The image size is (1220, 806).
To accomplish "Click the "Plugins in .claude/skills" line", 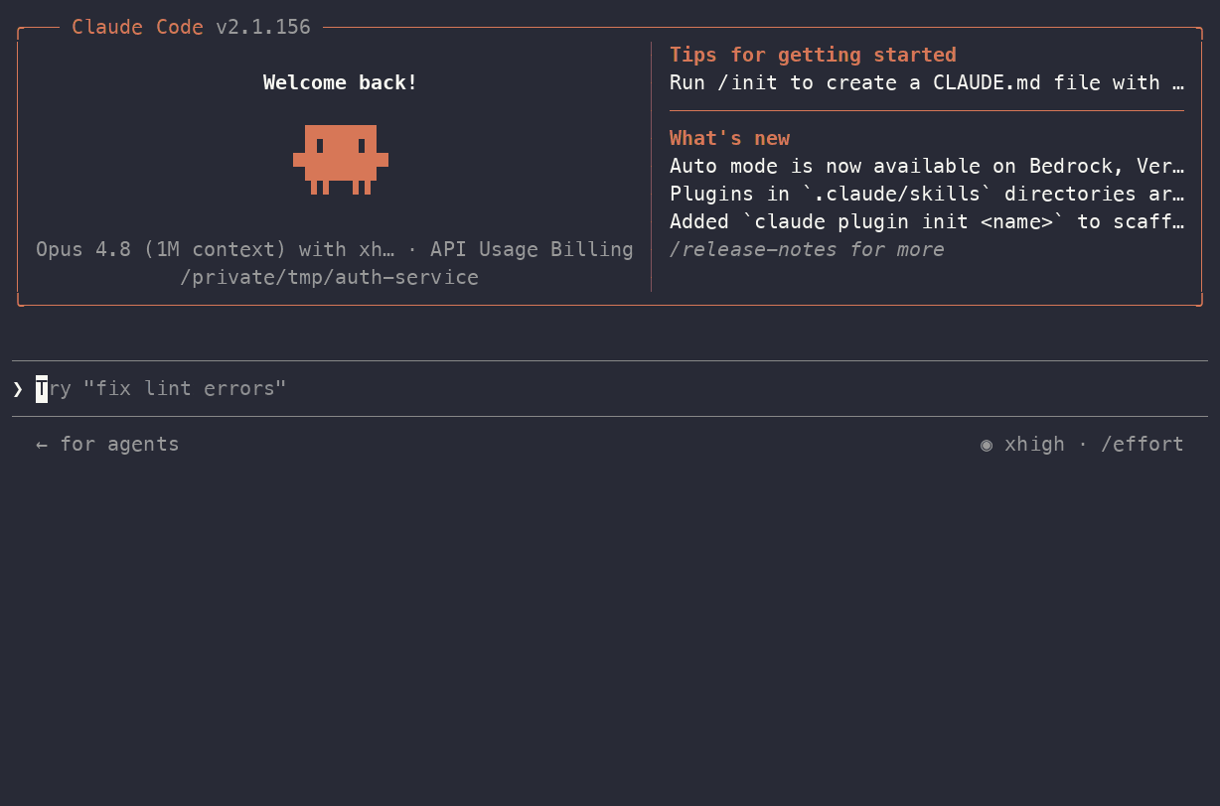I will [x=927, y=194].
